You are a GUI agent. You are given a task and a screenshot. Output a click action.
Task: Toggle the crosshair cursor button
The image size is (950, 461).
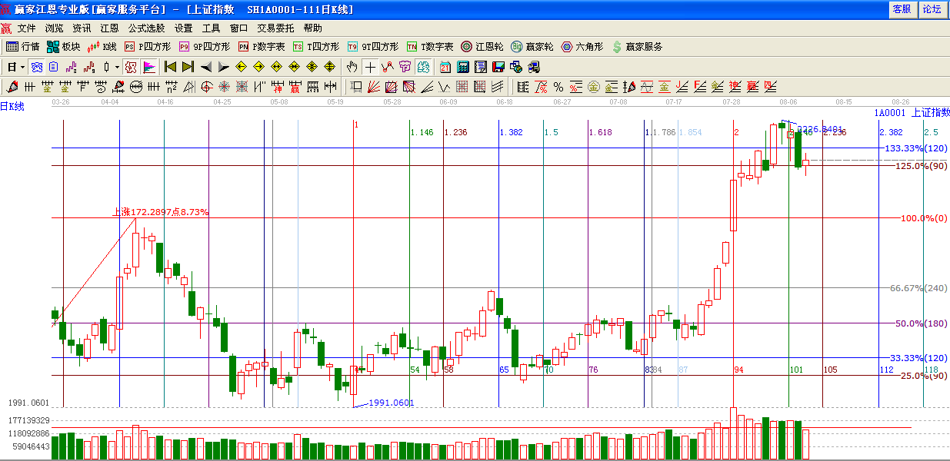pos(370,67)
